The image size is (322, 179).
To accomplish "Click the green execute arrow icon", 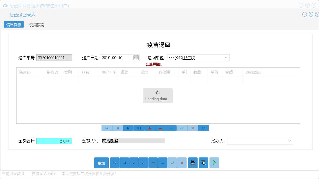I will 214,162.
